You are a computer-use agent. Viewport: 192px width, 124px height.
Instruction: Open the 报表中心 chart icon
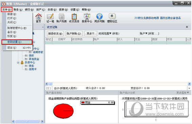coord(87,18)
